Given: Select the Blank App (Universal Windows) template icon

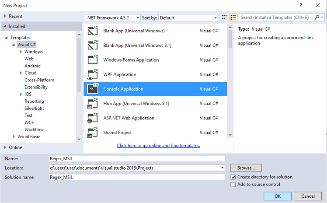Looking at the screenshot, I should point(93,31).
